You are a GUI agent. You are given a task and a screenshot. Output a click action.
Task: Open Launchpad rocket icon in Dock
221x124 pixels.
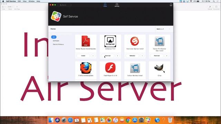point(64,120)
